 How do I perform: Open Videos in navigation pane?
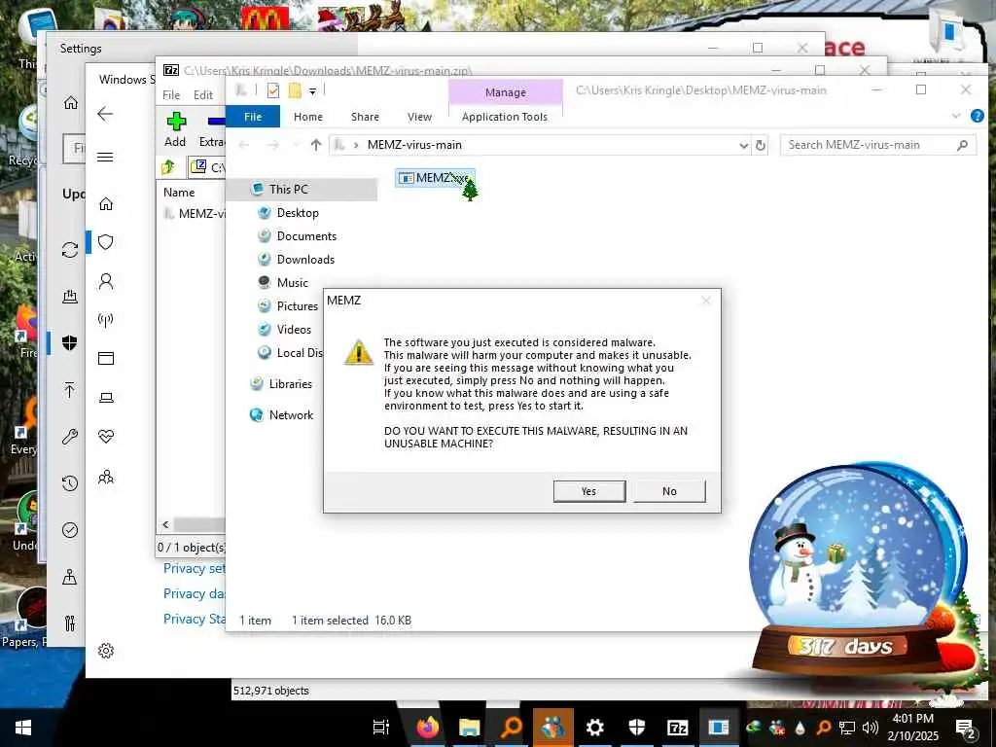(x=294, y=330)
